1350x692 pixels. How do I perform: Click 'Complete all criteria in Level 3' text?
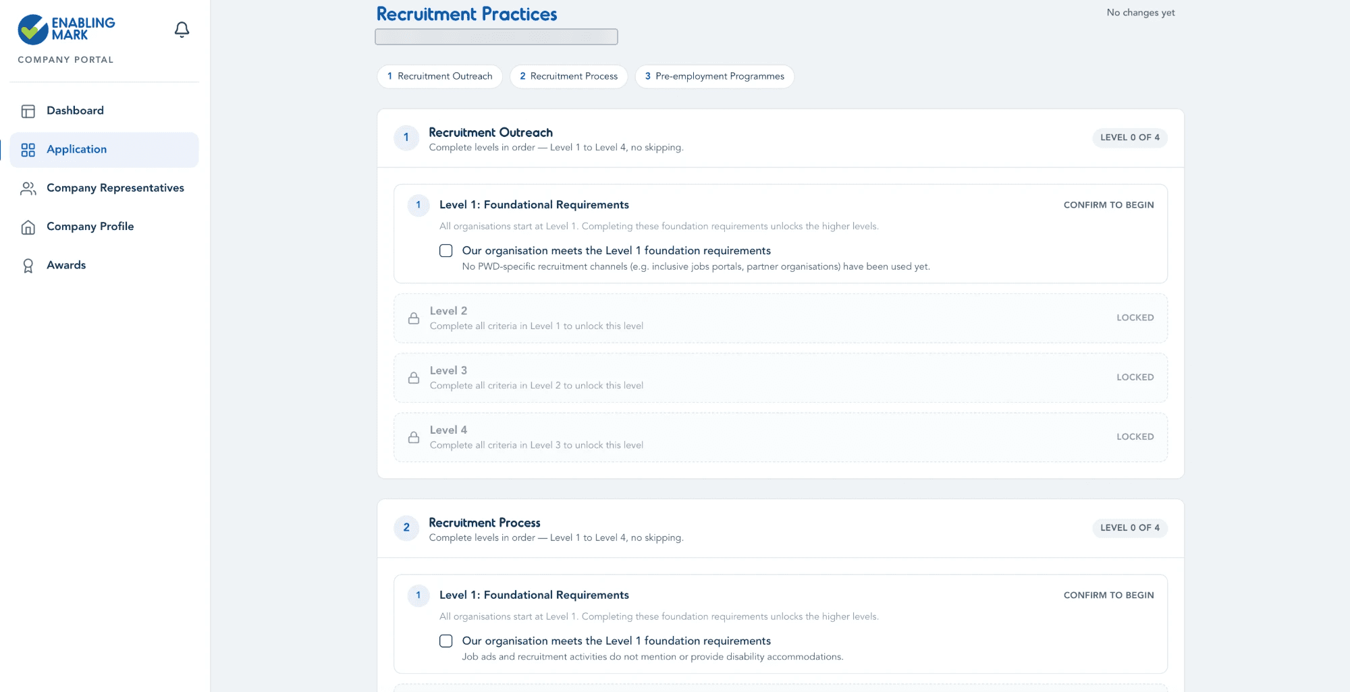537,445
